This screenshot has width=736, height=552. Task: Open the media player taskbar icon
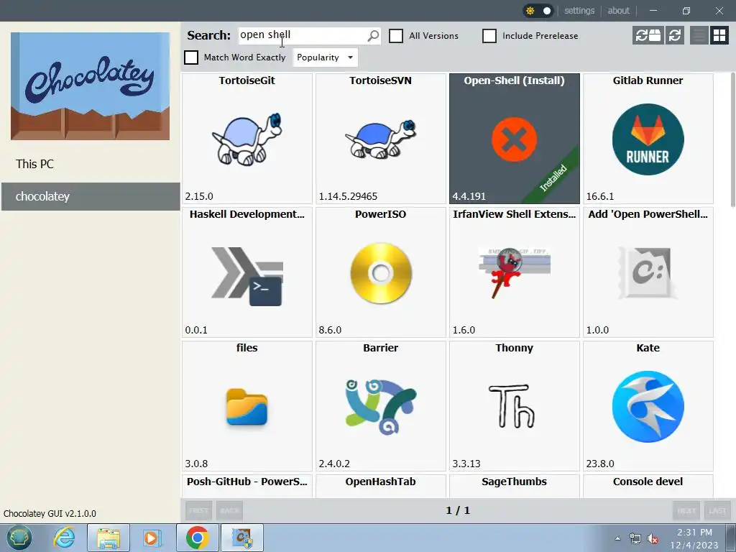pyautogui.click(x=152, y=538)
